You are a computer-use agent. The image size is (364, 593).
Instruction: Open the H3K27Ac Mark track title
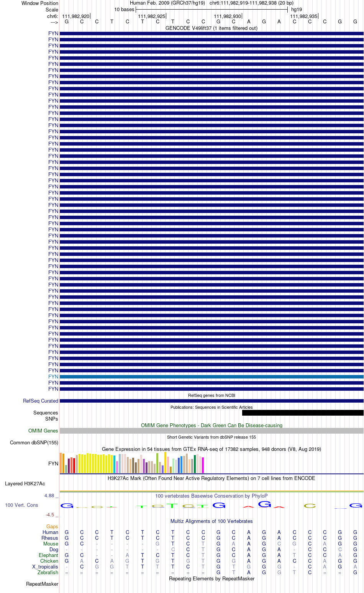[212, 478]
